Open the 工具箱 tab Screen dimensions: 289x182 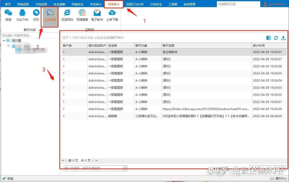(173, 4)
